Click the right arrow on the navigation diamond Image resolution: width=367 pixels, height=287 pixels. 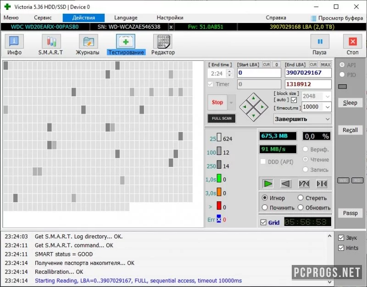click(x=262, y=107)
